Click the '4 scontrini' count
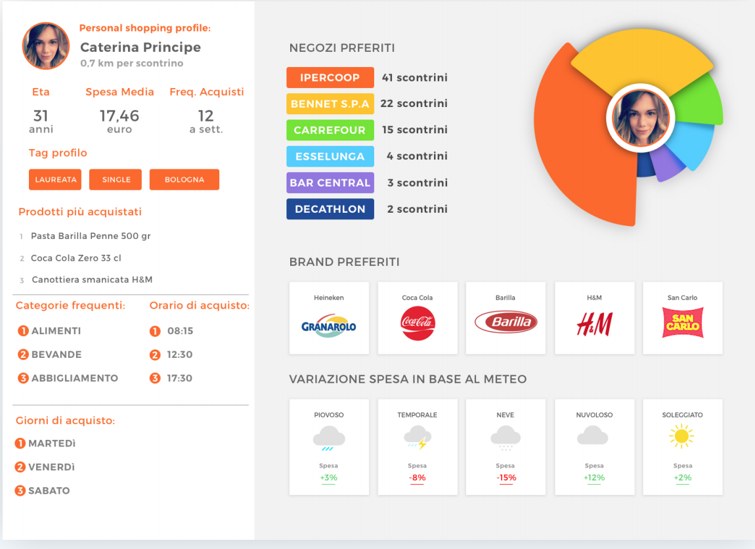 417,156
